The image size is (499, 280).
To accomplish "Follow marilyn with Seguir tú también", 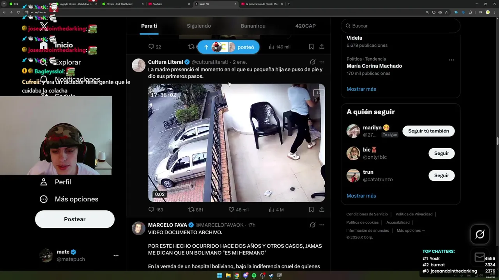I will 428,131.
